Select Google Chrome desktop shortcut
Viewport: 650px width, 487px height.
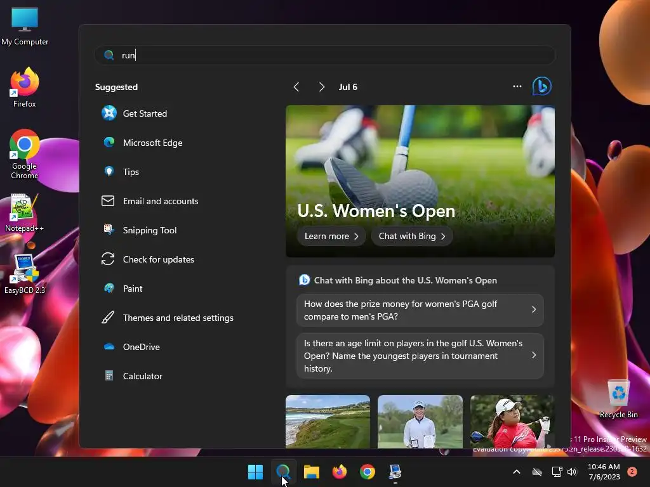point(25,154)
